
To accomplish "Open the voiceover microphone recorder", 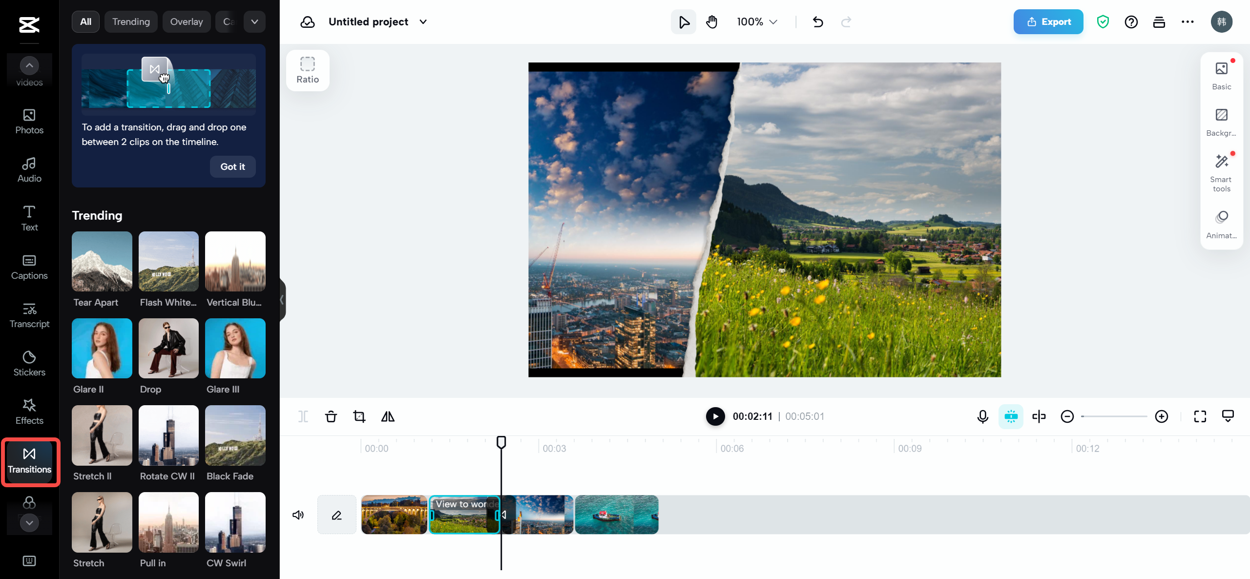I will point(982,416).
